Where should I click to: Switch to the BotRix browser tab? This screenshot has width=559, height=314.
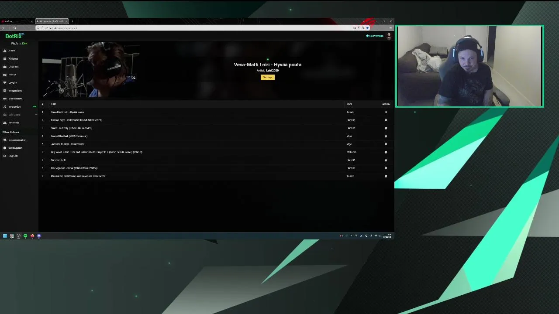52,21
